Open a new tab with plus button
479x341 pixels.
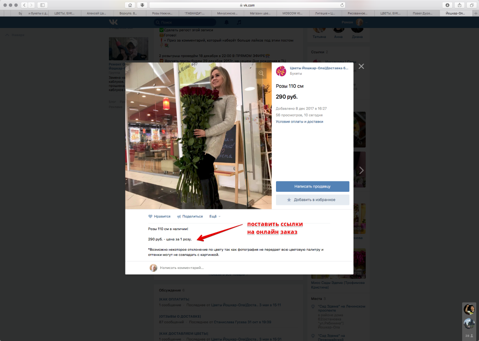475,13
